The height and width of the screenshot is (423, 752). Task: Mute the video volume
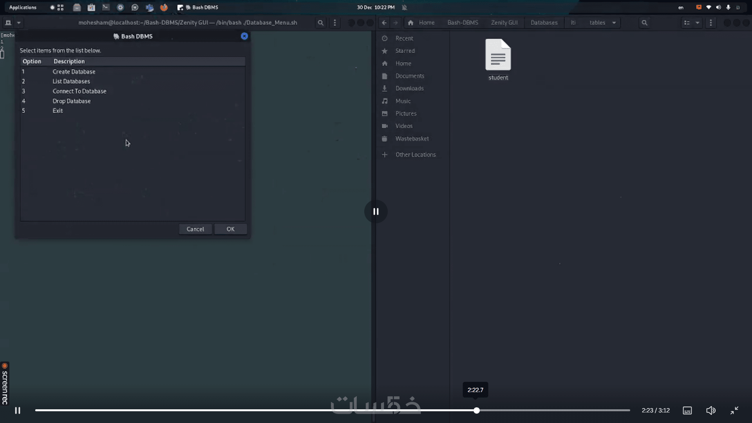coord(710,410)
